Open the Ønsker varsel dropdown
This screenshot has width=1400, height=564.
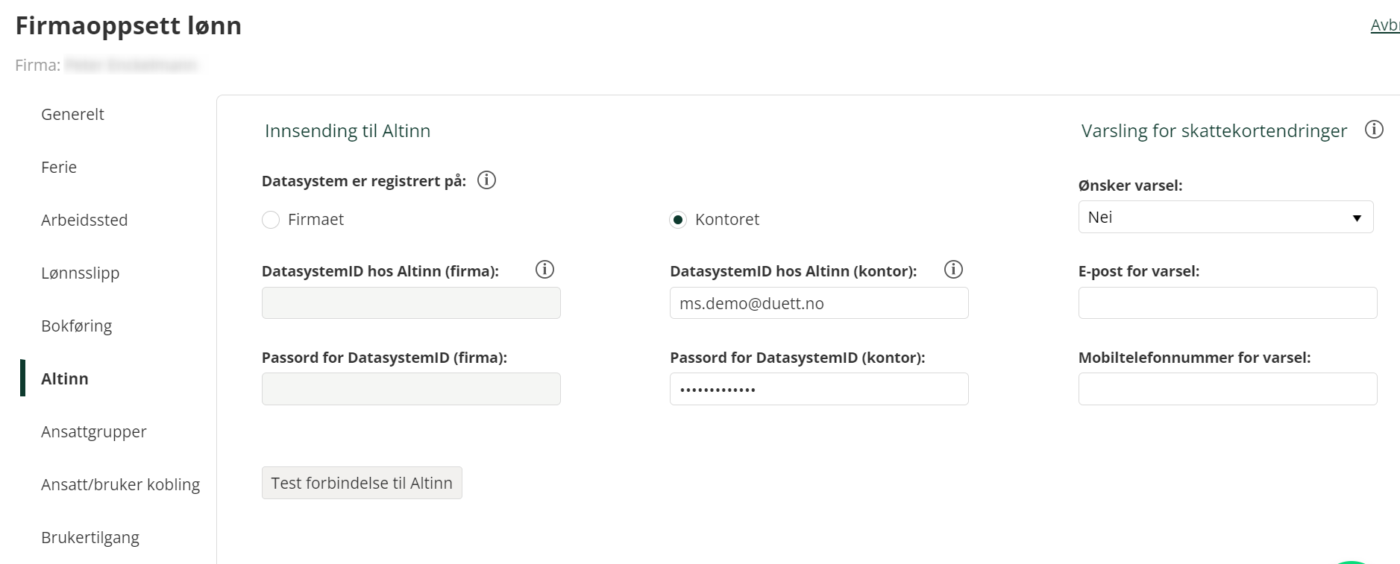point(1225,217)
